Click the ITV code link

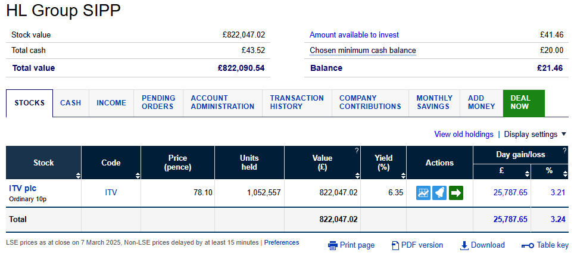pyautogui.click(x=111, y=193)
